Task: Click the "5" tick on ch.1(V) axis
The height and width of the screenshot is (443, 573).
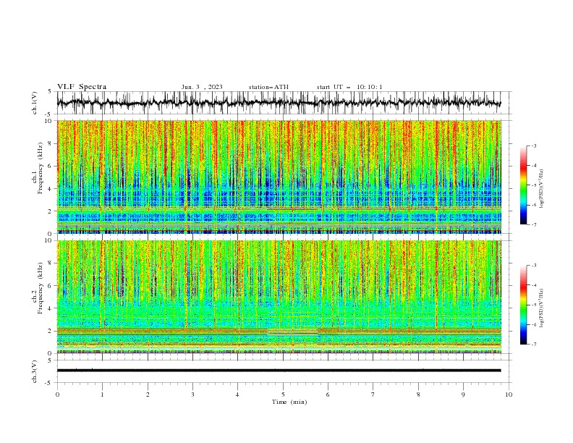Action: point(51,91)
